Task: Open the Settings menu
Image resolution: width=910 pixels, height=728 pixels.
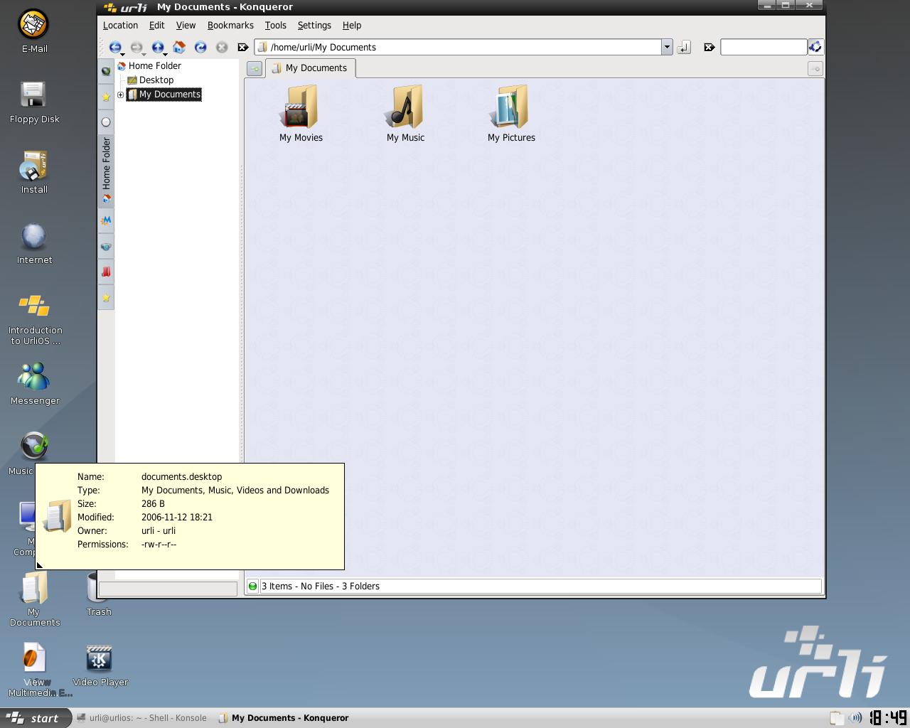Action: pyautogui.click(x=314, y=25)
